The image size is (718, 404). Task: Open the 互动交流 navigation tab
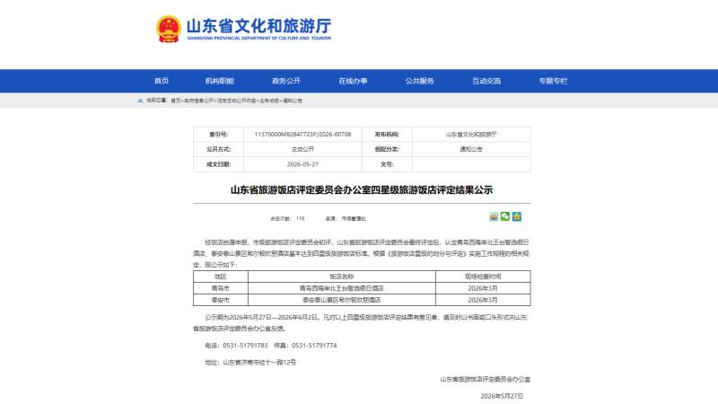click(x=486, y=81)
